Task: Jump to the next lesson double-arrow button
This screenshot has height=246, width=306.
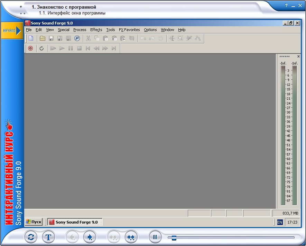Action: coord(131,237)
